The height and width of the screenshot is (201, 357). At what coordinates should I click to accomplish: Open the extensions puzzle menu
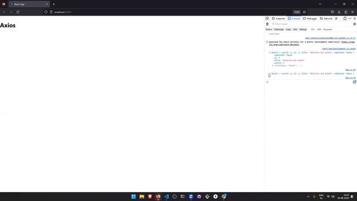(x=346, y=12)
